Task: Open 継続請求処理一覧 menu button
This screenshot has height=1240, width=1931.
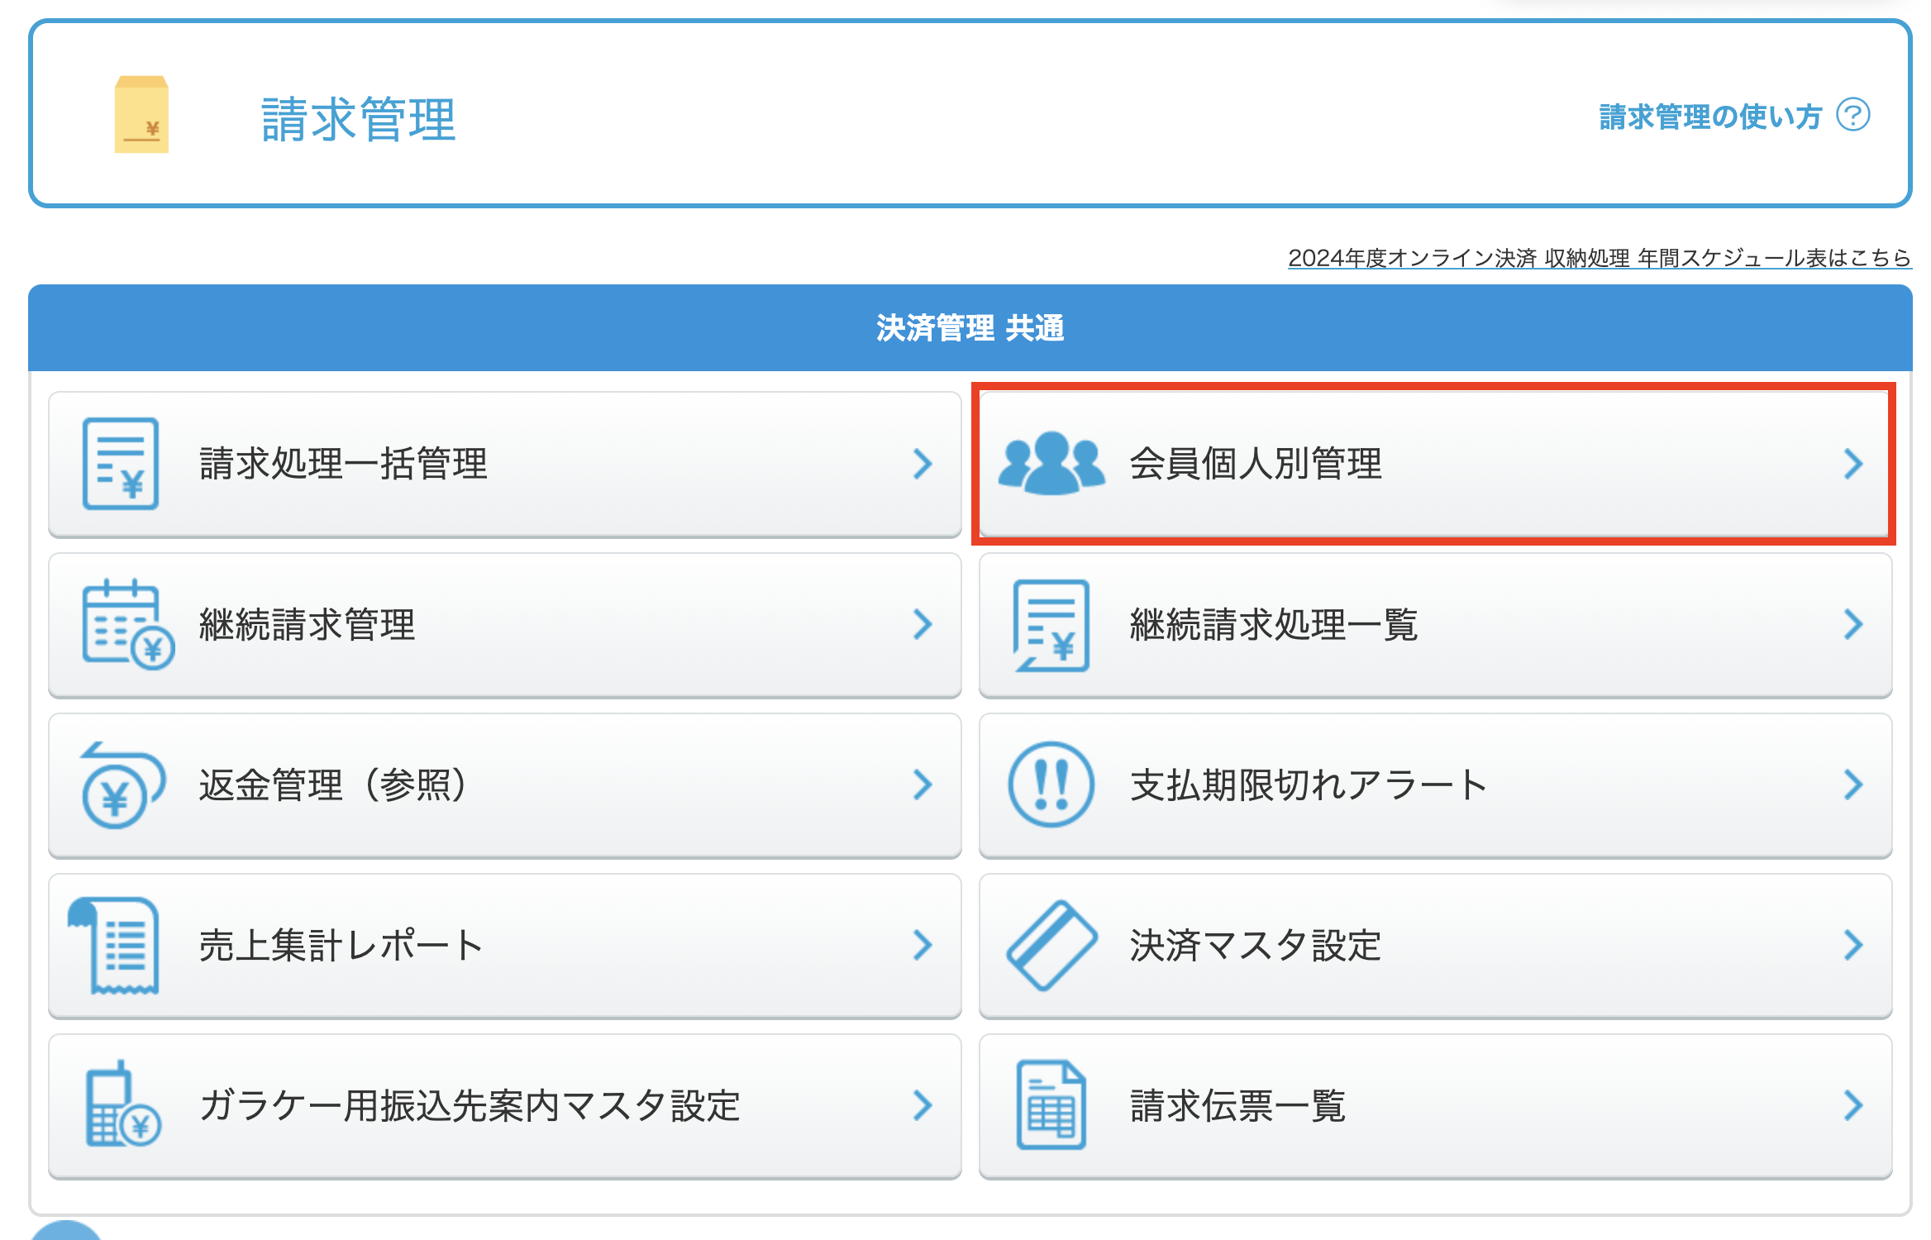Action: 1435,625
